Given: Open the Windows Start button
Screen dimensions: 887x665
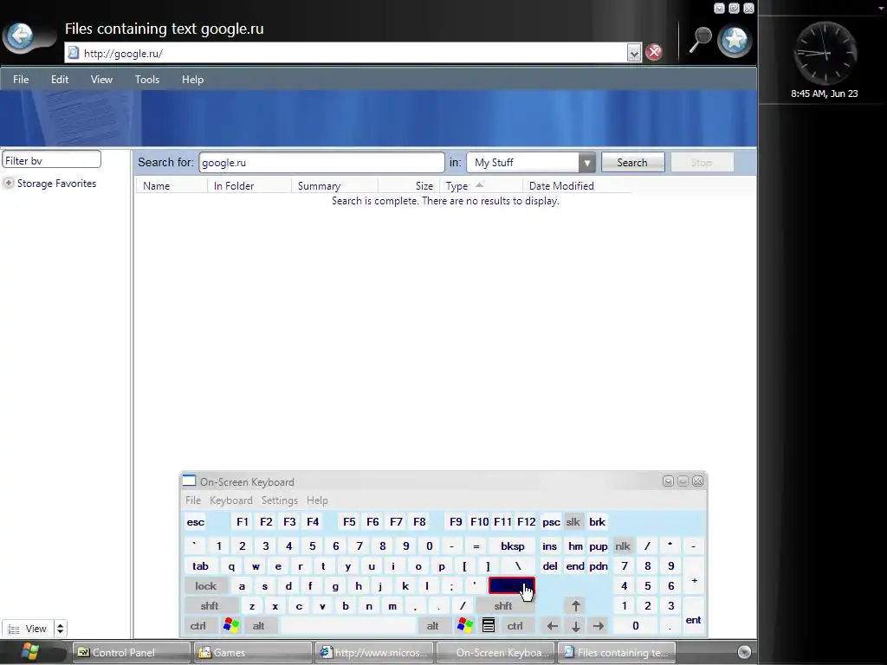Looking at the screenshot, I should point(29,652).
